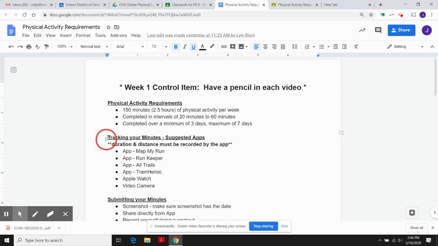Insert an image from the toolbar
This screenshot has height=246, width=438.
[x=241, y=46]
